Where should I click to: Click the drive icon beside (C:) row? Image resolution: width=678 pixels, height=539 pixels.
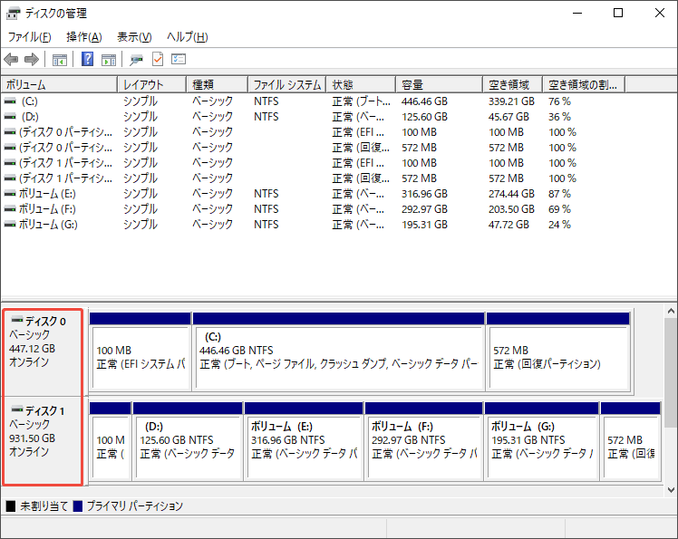pyautogui.click(x=10, y=101)
